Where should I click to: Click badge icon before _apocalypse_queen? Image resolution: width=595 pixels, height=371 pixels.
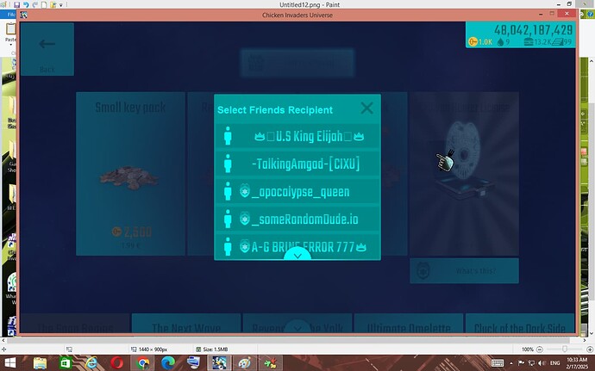tap(245, 191)
